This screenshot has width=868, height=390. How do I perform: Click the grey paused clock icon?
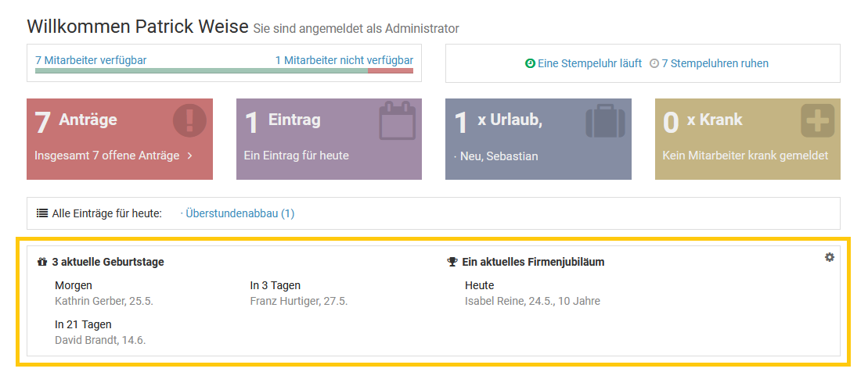654,64
